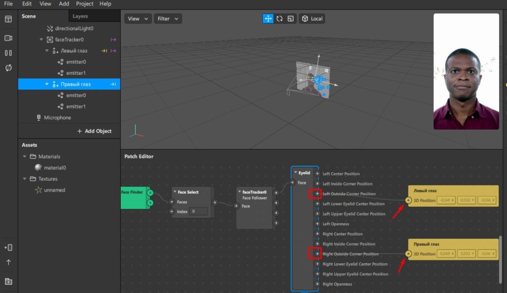
Task: Pause the preview using the pause icon
Action: 8,53
